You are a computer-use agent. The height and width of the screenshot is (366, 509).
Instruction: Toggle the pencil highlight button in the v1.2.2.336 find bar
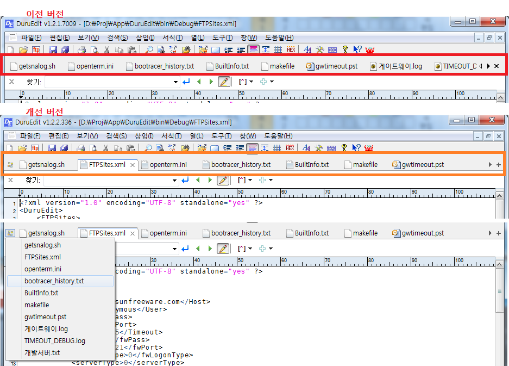click(223, 180)
